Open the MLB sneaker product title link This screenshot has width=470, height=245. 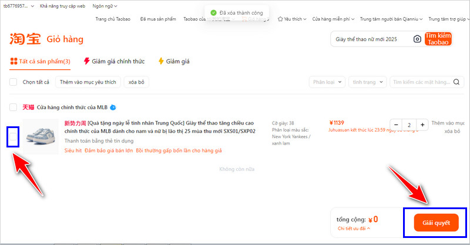[160, 127]
